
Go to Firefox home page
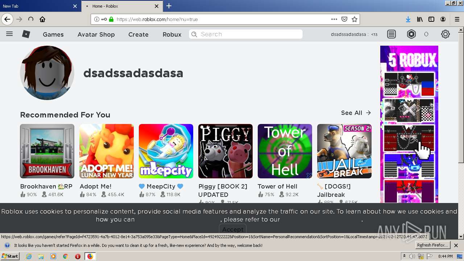(42, 19)
